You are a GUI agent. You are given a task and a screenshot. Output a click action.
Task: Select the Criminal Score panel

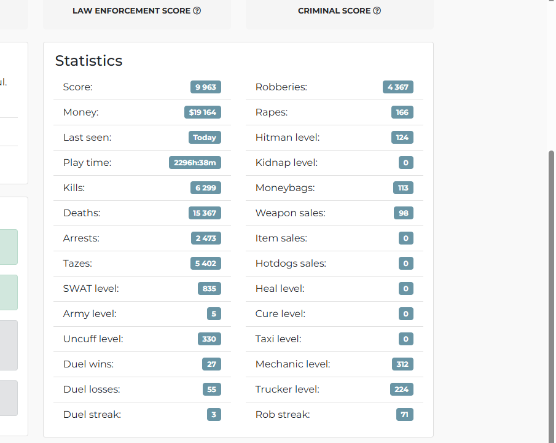[x=339, y=14]
